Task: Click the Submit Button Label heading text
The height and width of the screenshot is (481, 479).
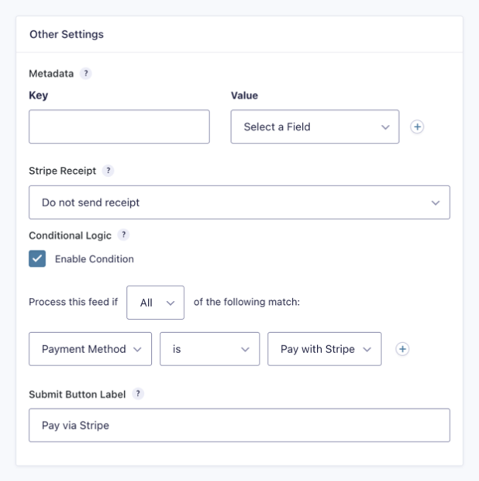Action: (78, 394)
